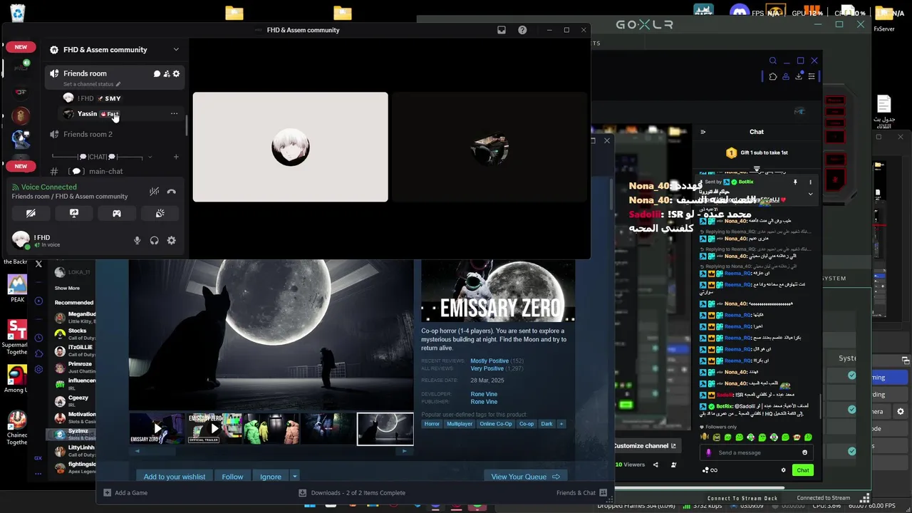Open the Discord soundboard
Image resolution: width=912 pixels, height=513 pixels.
point(160,213)
